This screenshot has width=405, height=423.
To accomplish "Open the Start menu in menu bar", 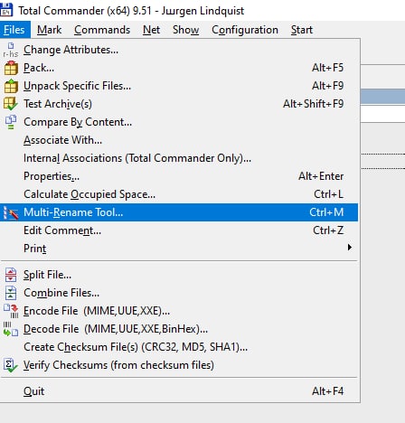I will point(302,30).
